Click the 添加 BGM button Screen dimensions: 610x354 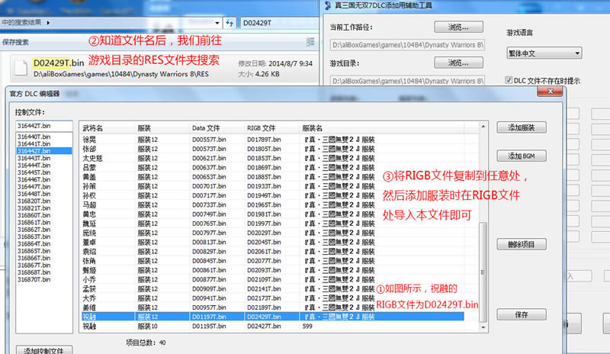(x=521, y=156)
